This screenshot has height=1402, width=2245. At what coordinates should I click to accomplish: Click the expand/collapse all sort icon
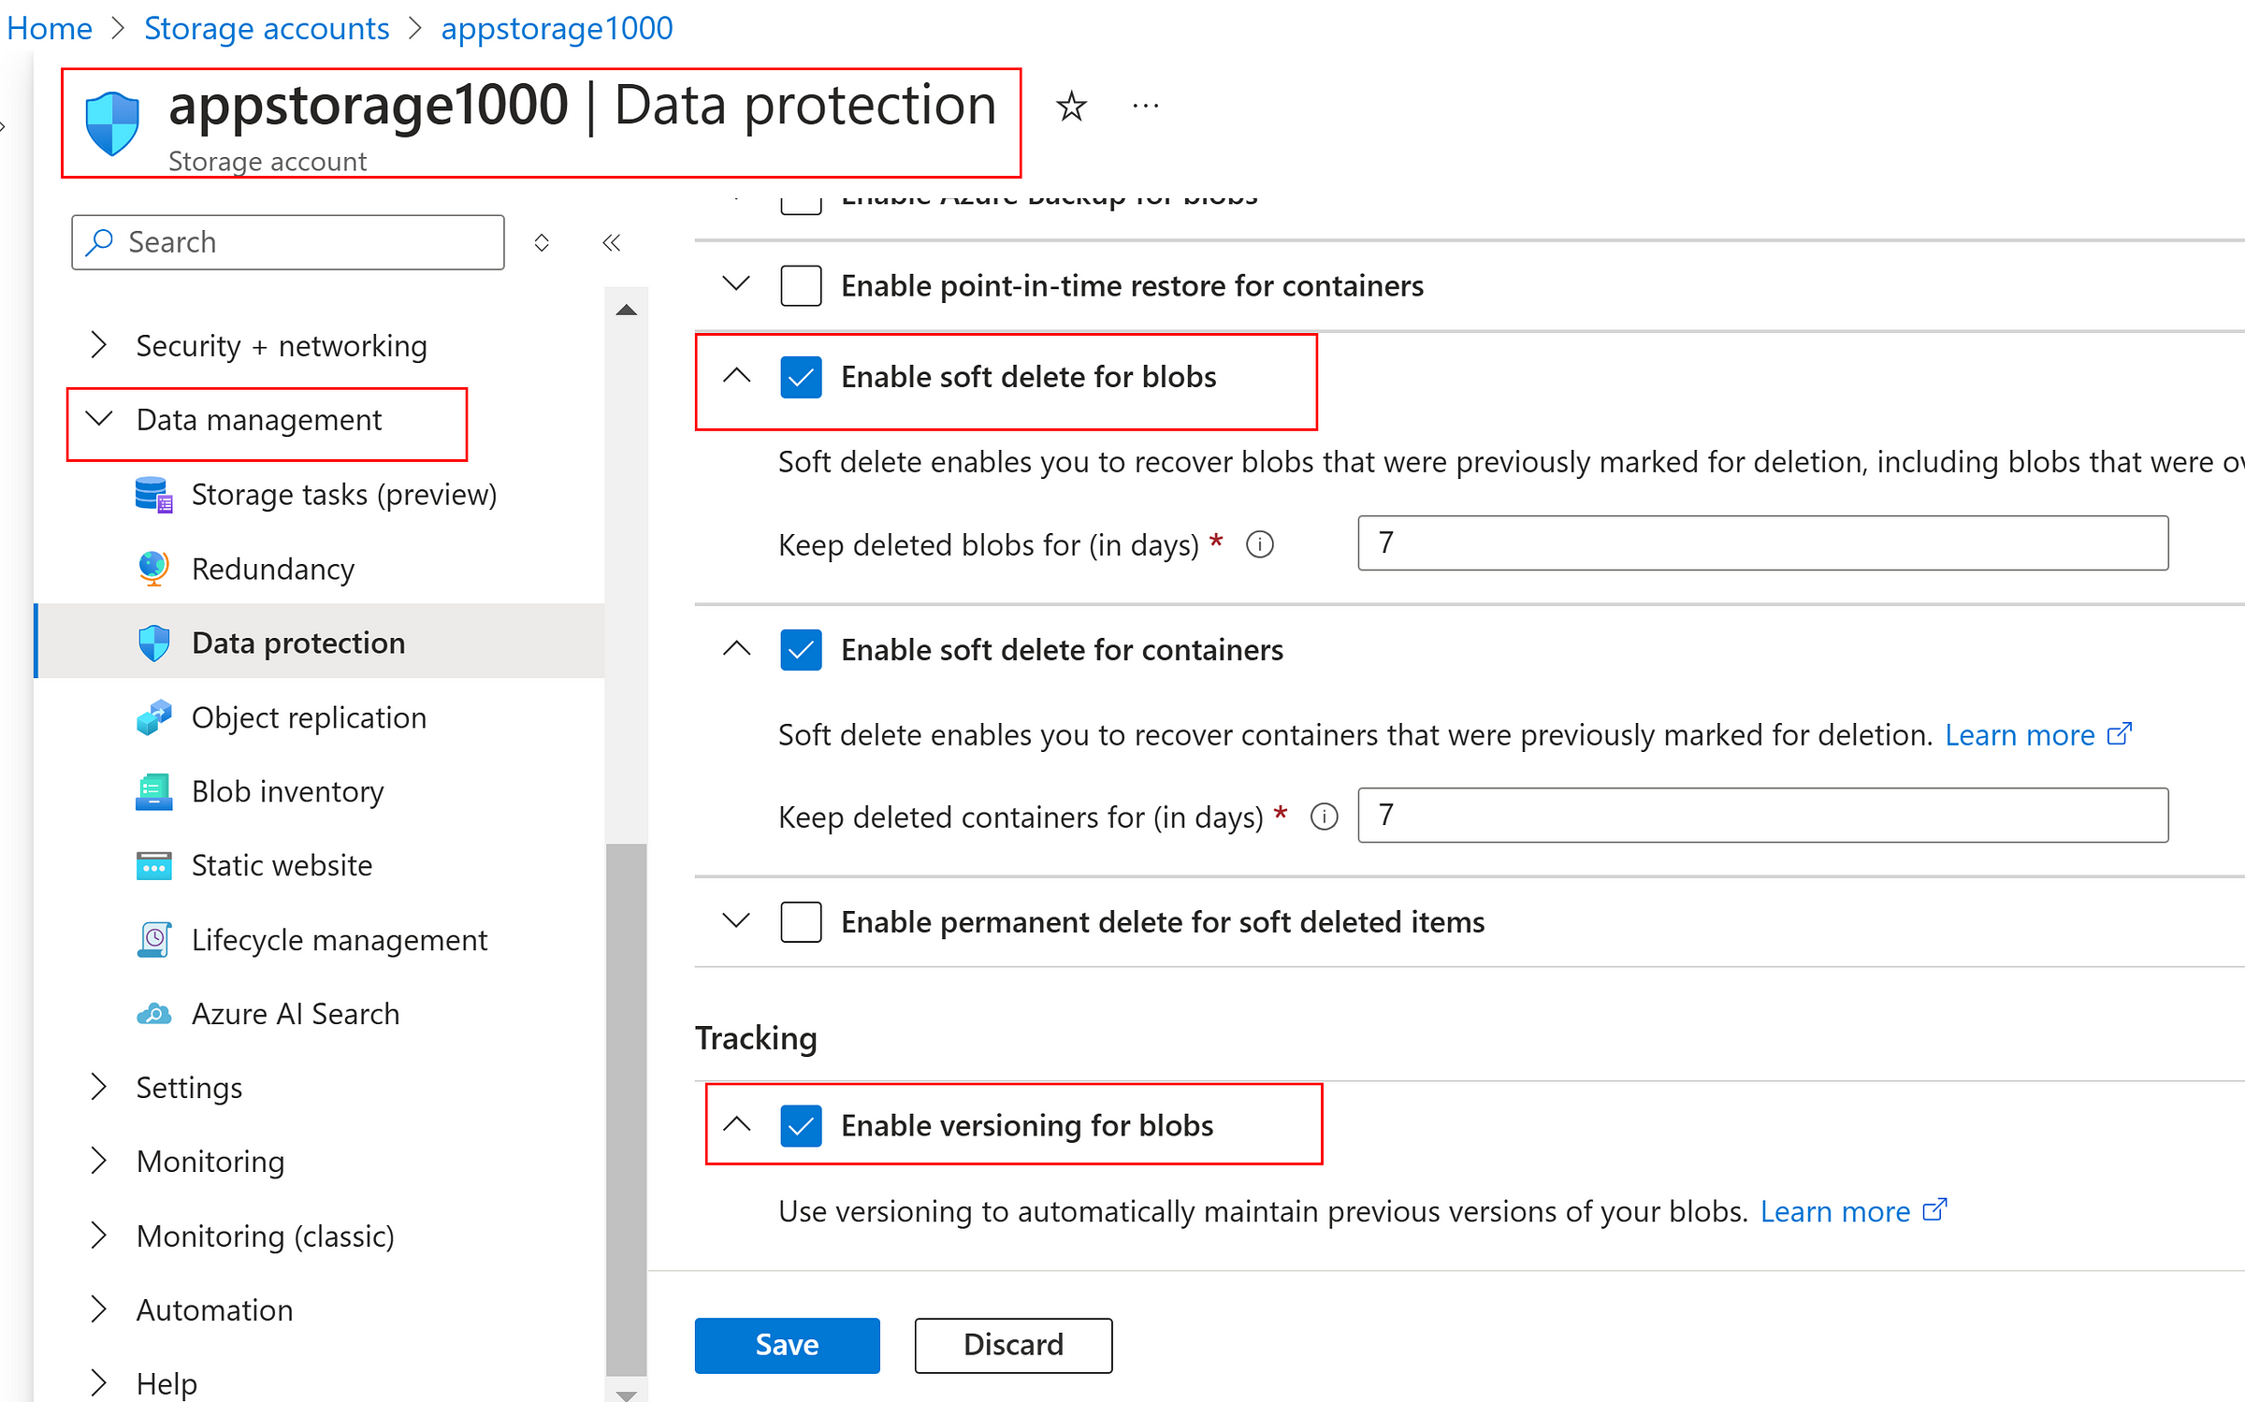point(542,243)
